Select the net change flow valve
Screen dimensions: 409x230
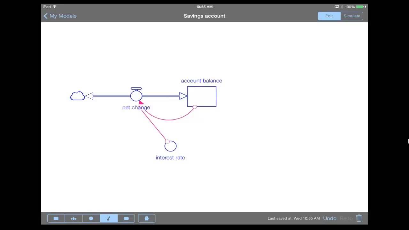(x=136, y=95)
